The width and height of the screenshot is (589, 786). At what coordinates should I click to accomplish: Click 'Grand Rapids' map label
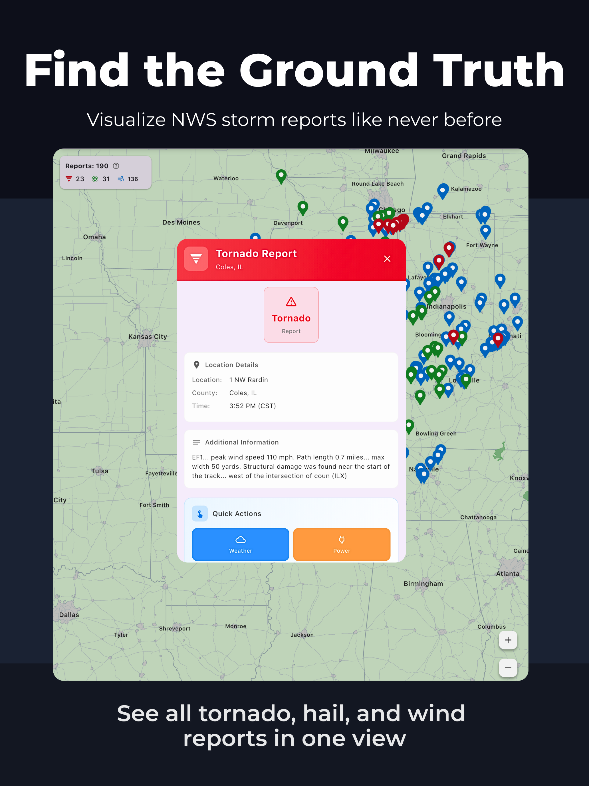[x=464, y=156]
